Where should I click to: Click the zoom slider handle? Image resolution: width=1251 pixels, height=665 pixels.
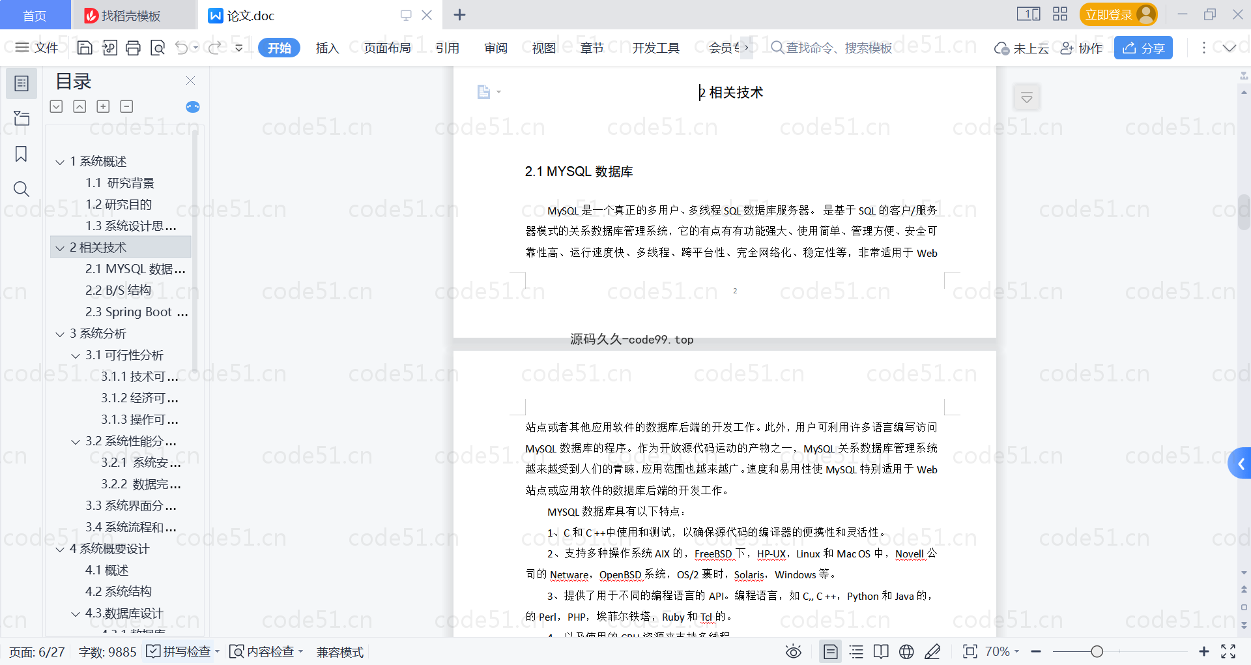[1097, 651]
